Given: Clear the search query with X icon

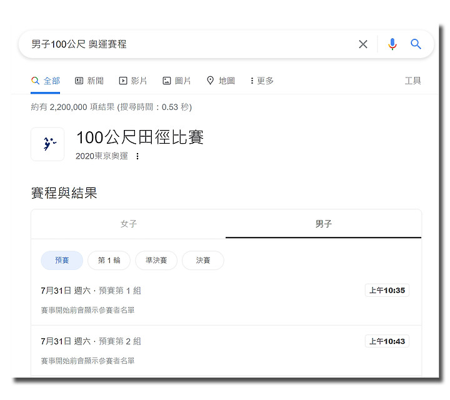Looking at the screenshot, I should 362,44.
